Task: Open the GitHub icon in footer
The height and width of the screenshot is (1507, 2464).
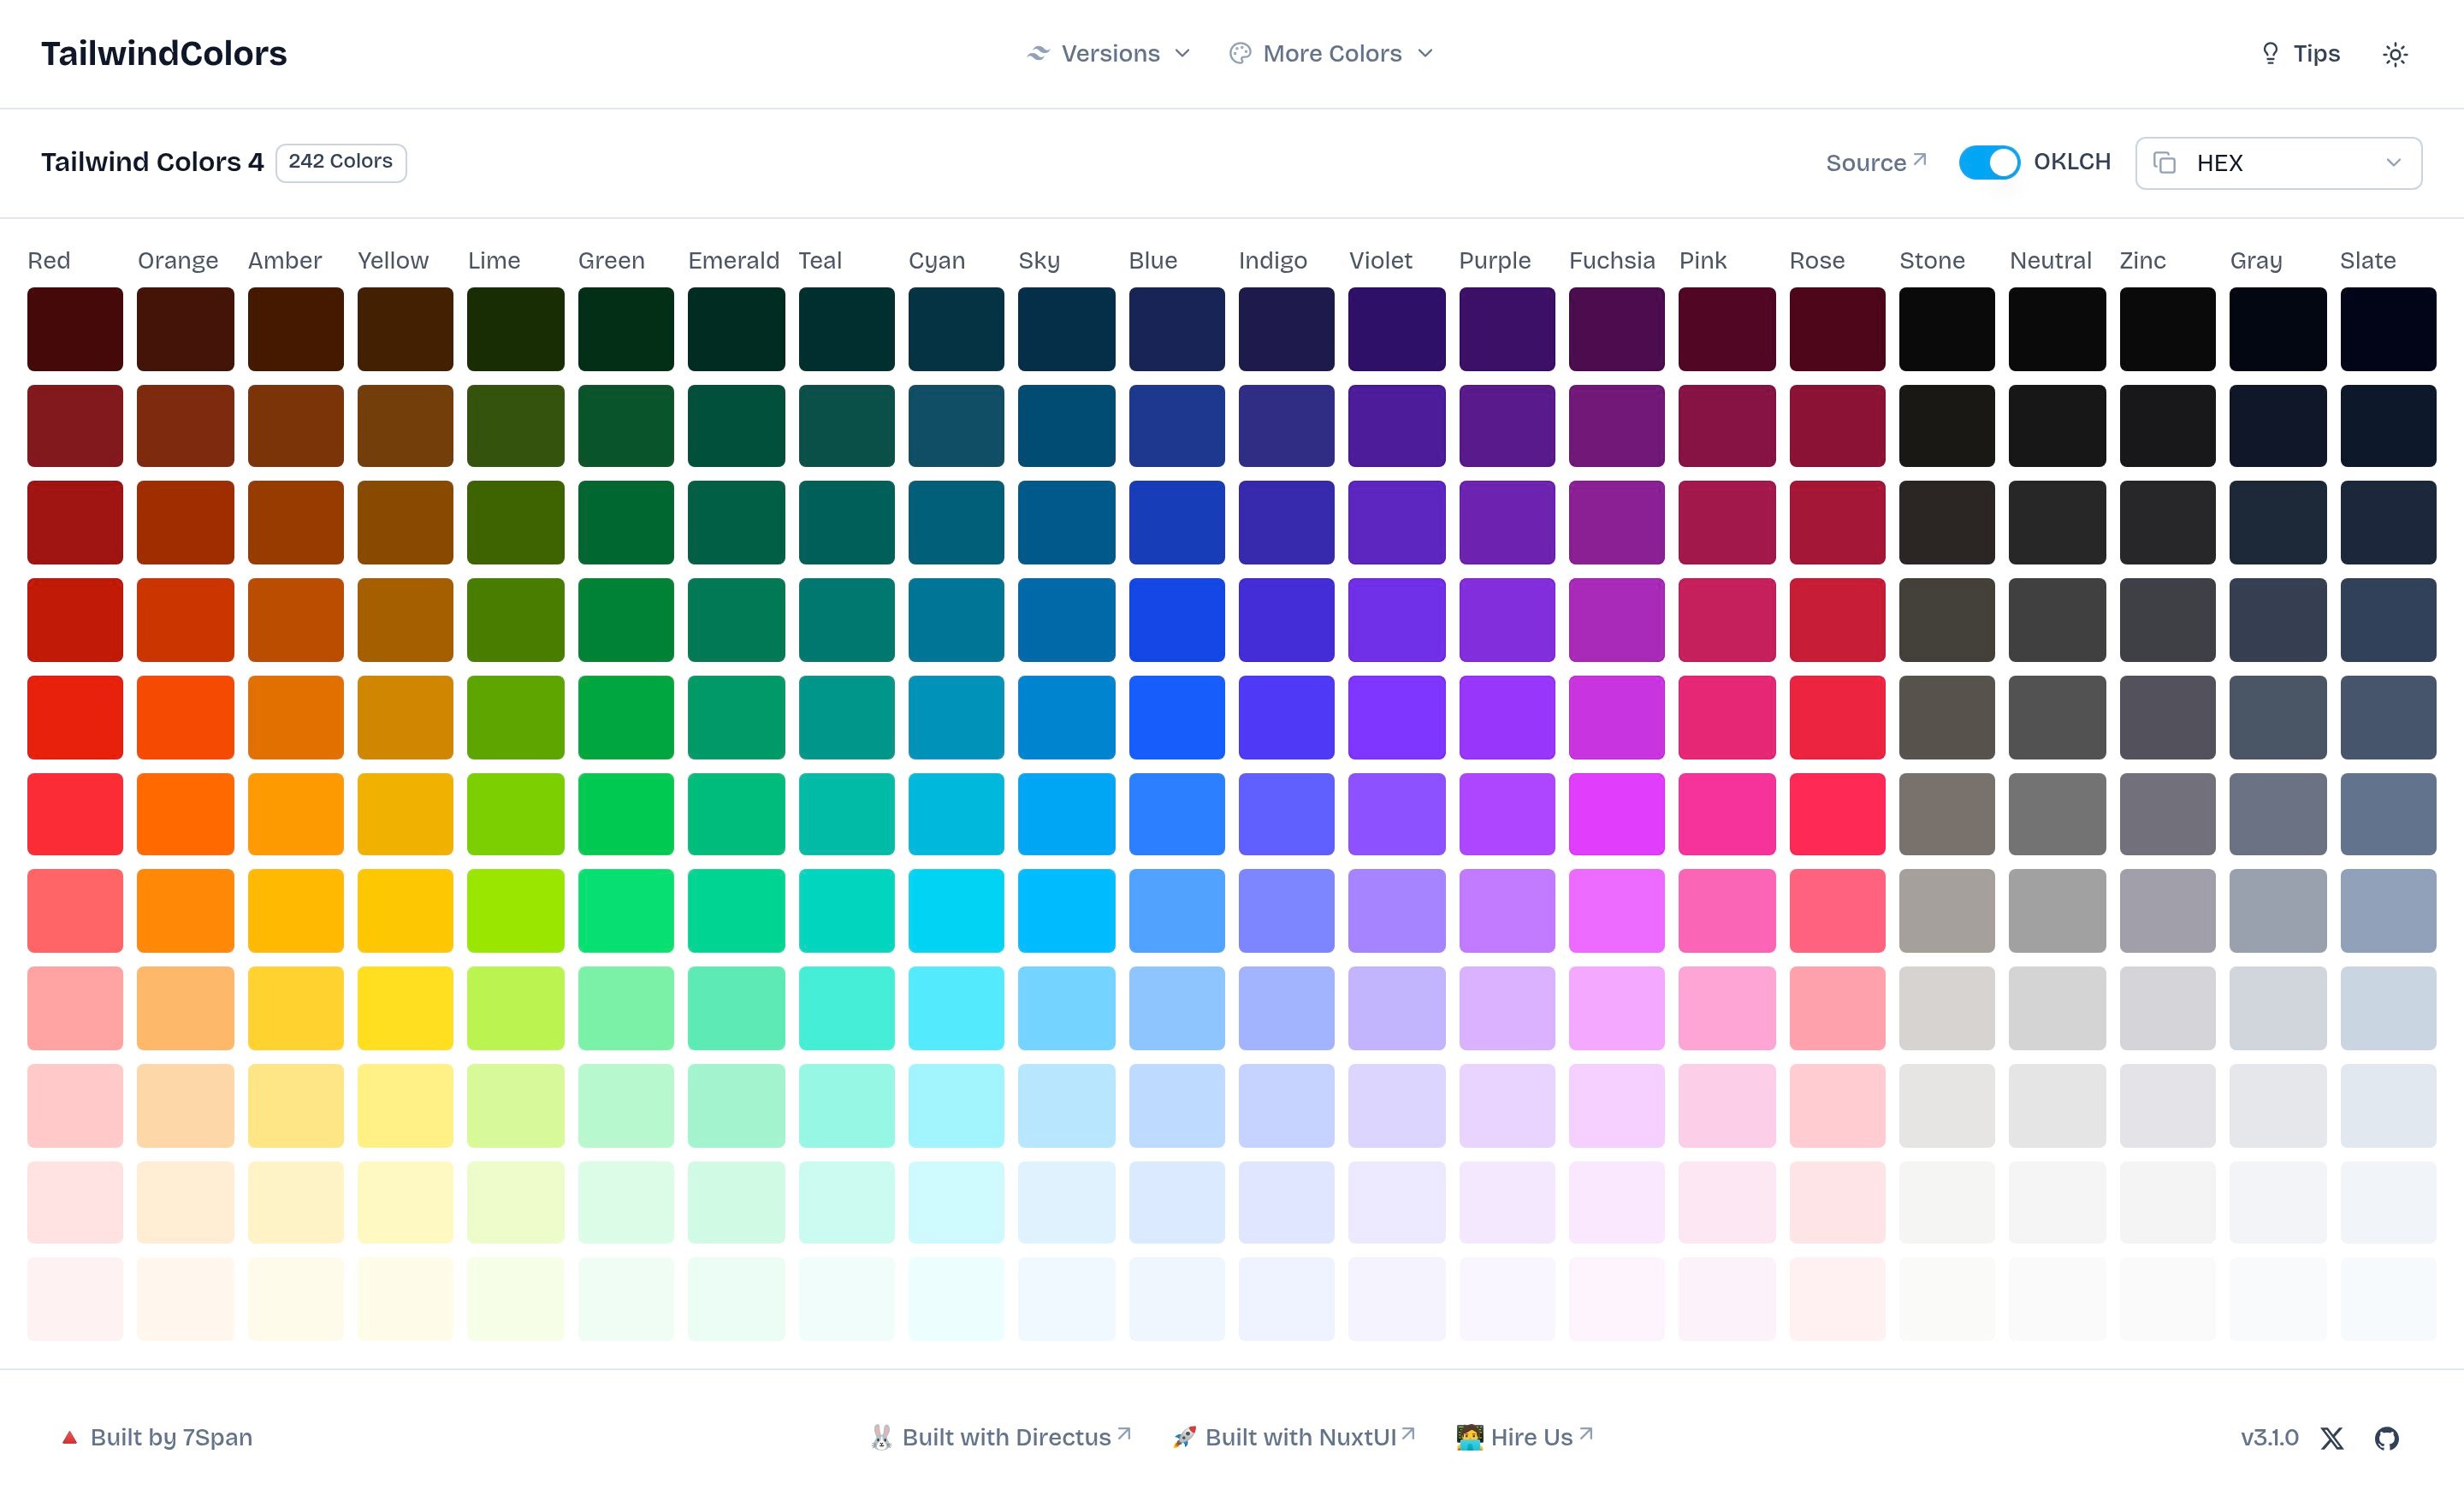Action: point(2386,1438)
